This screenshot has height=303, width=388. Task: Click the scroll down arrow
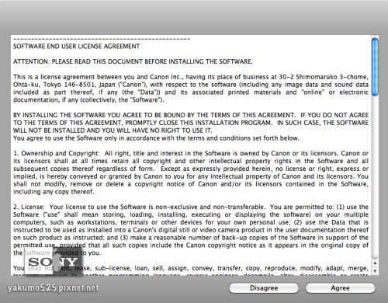pos(375,271)
